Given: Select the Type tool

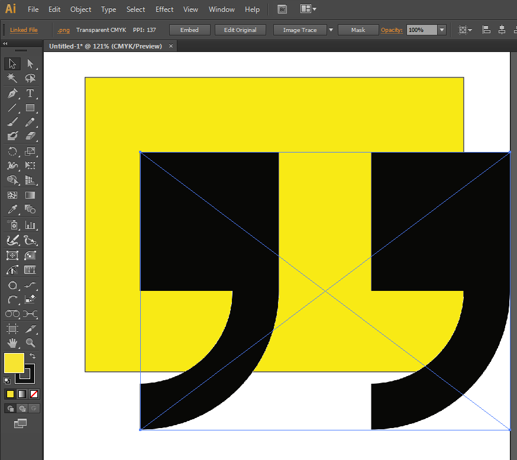Looking at the screenshot, I should tap(30, 93).
